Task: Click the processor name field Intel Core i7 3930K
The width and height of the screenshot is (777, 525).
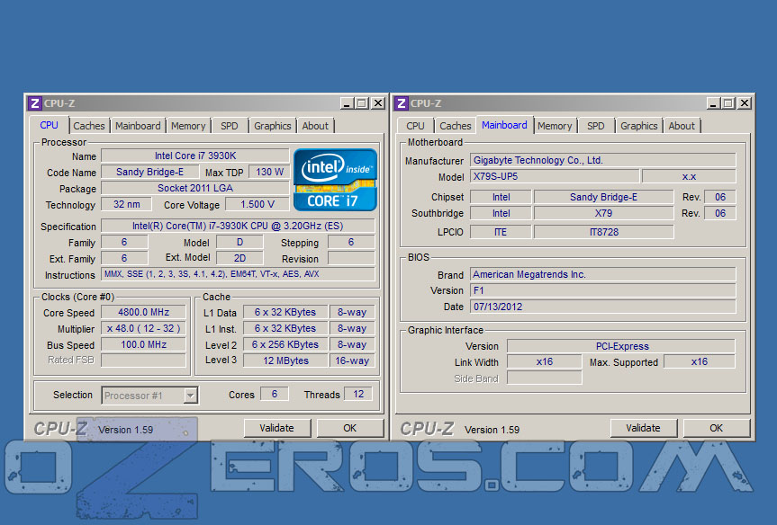Action: [x=195, y=156]
